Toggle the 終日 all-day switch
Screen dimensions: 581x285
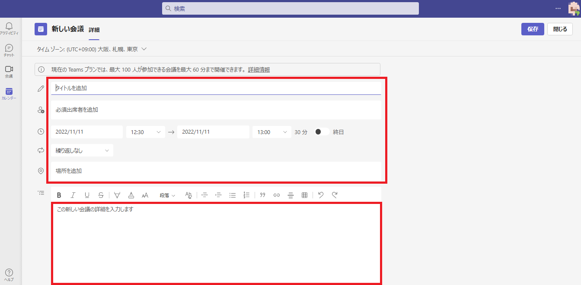(x=322, y=132)
